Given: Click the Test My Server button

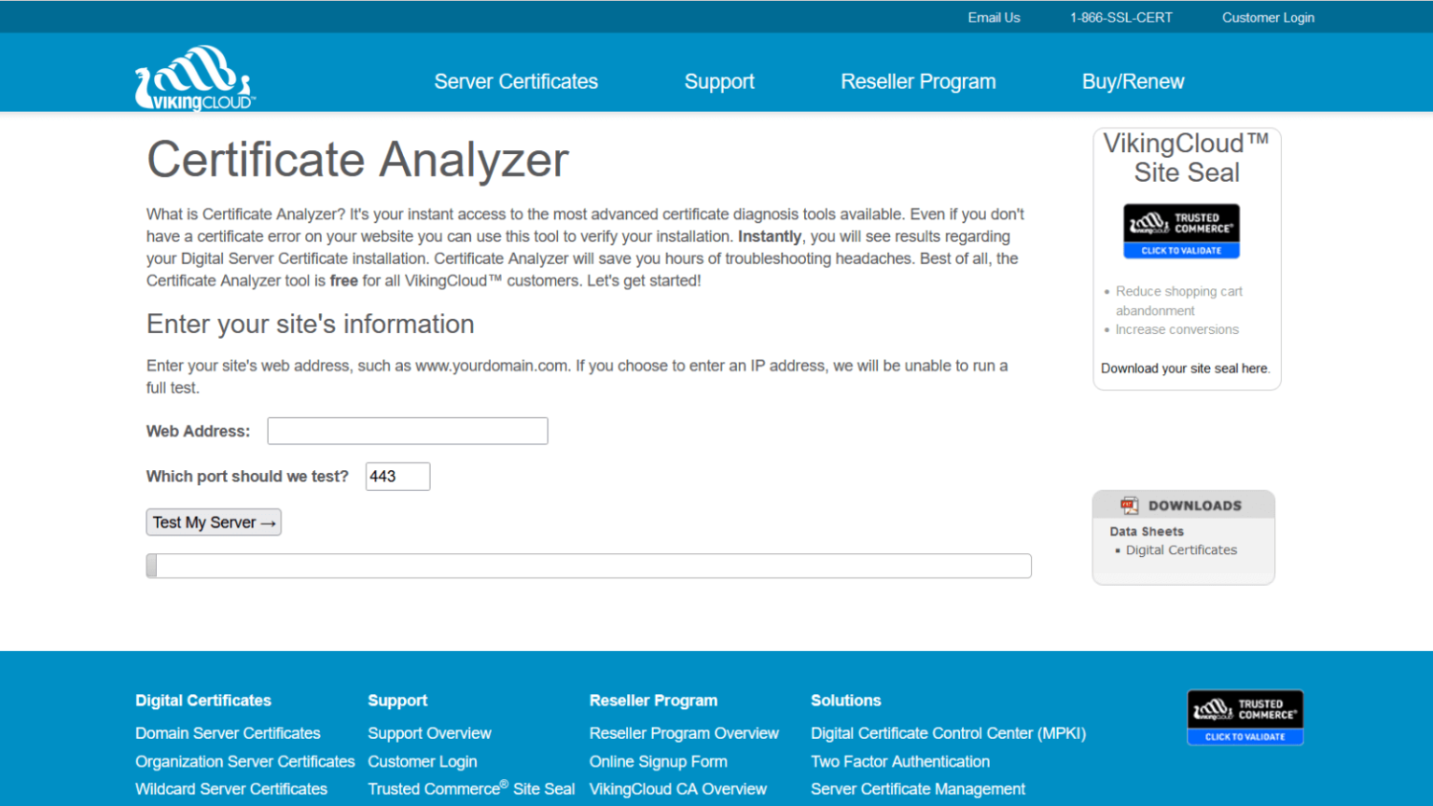Looking at the screenshot, I should click(214, 522).
